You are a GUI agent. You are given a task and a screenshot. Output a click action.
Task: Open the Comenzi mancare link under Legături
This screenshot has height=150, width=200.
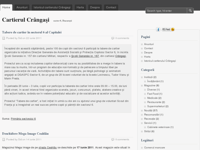tap(154, 148)
